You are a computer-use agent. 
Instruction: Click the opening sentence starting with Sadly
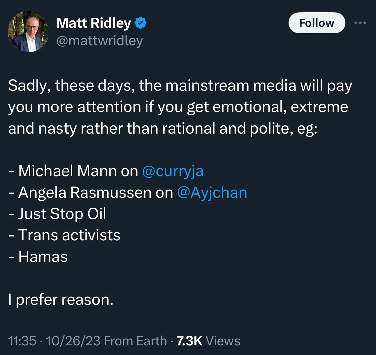(180, 86)
